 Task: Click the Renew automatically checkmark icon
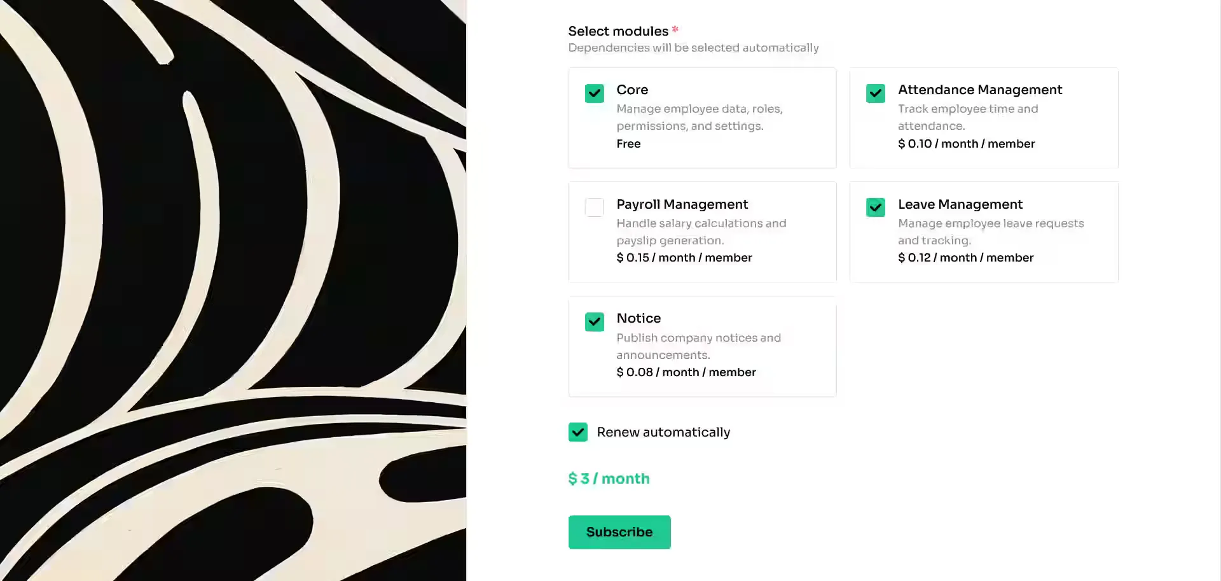coord(577,432)
